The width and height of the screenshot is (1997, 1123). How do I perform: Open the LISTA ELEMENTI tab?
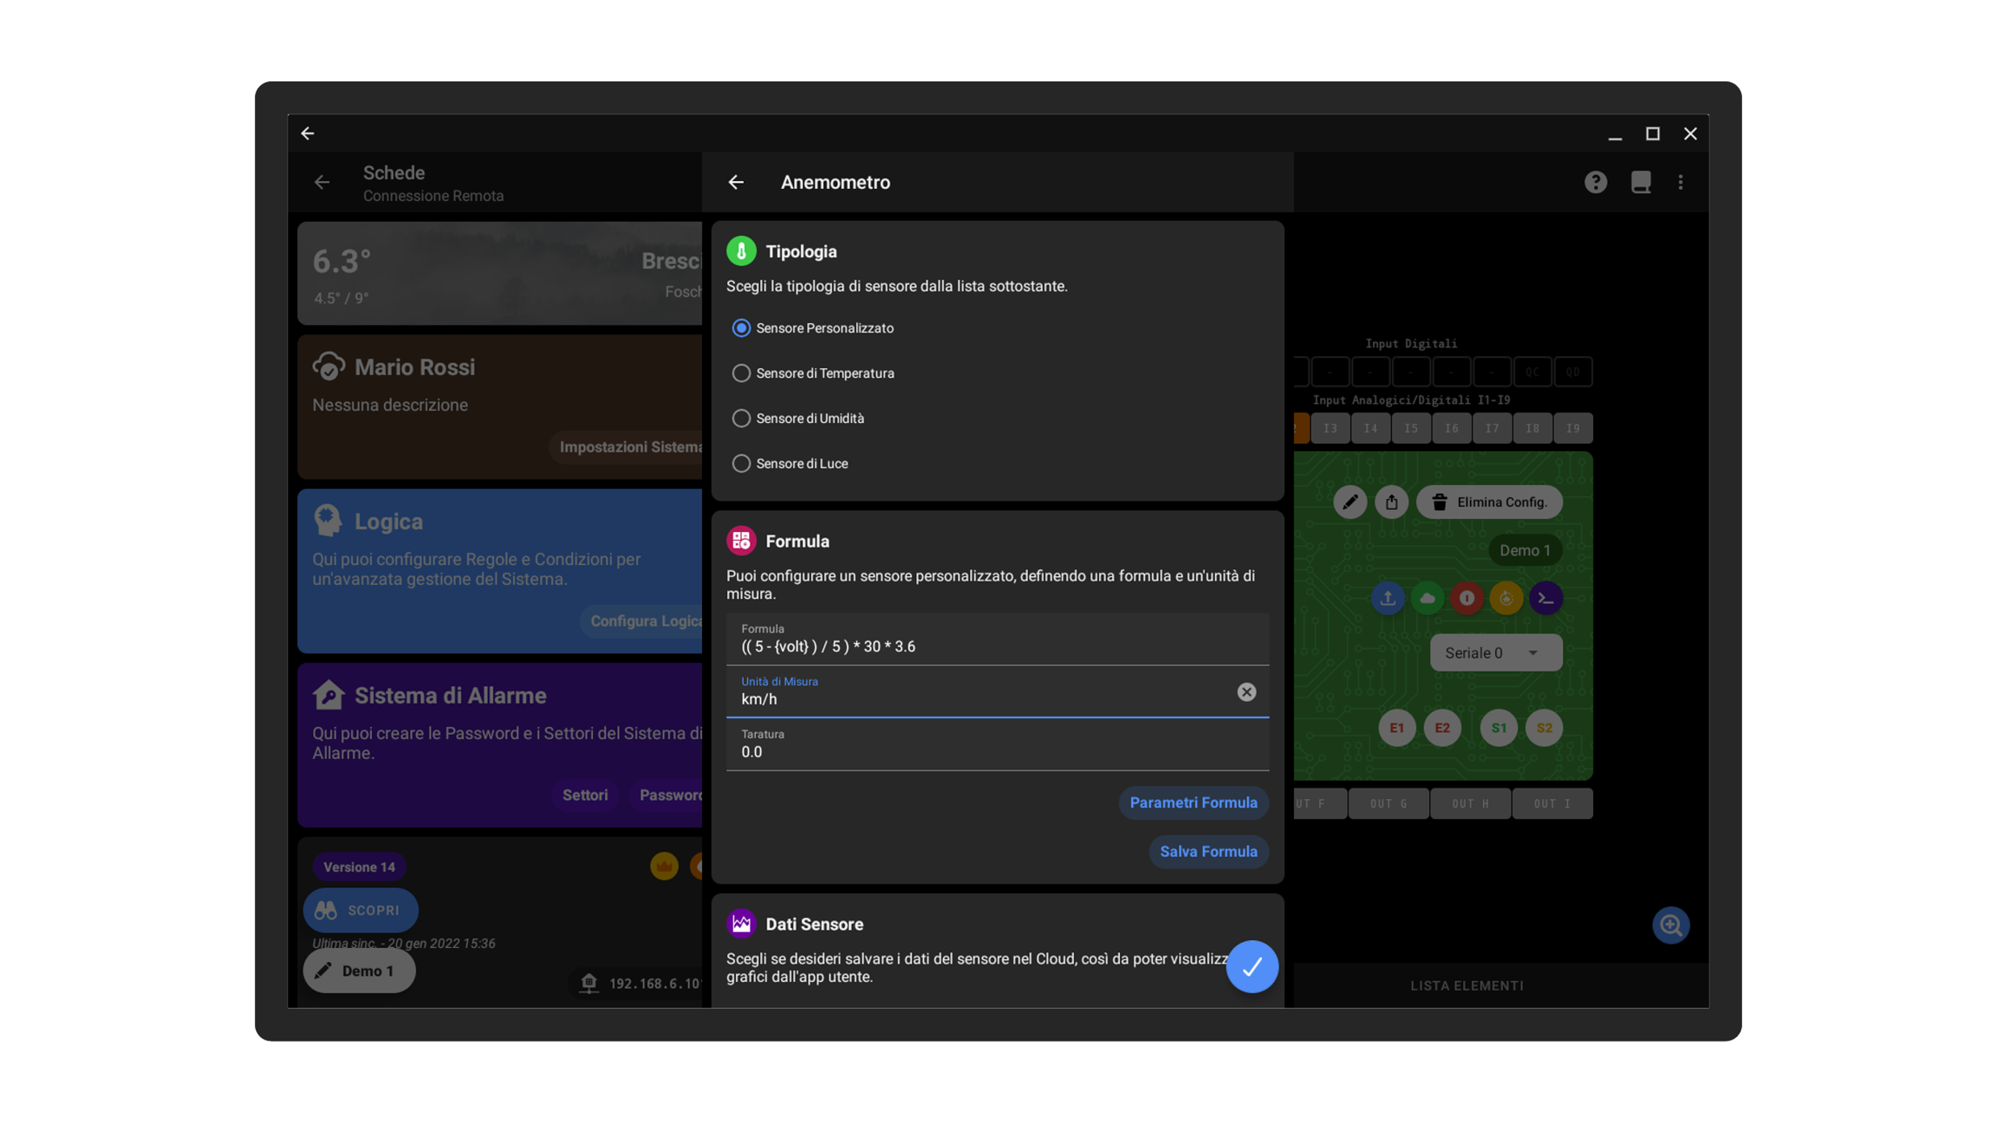[1467, 985]
